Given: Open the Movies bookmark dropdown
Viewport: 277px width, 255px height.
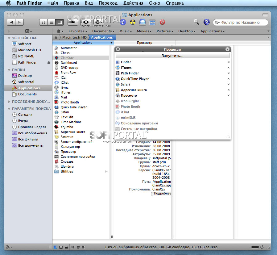Looking at the screenshot, I should [x=144, y=31].
